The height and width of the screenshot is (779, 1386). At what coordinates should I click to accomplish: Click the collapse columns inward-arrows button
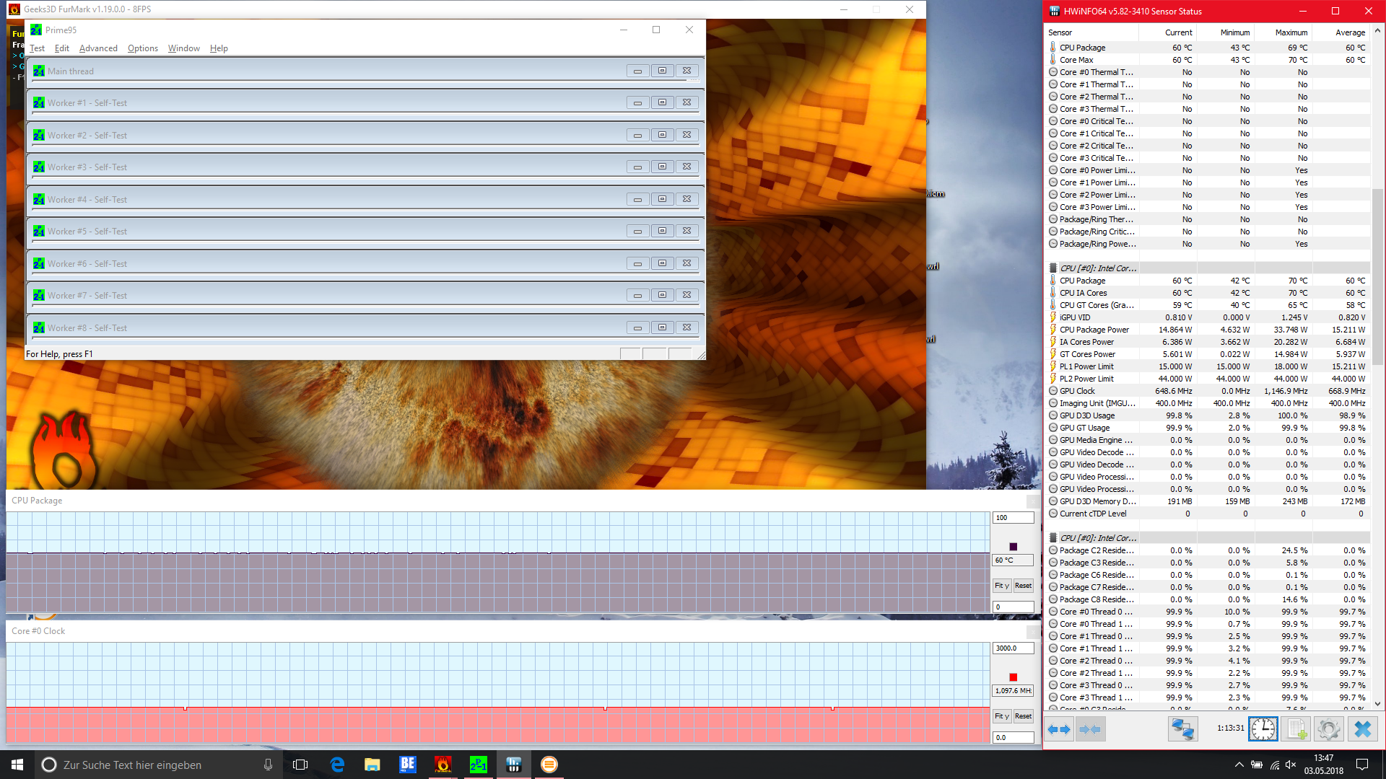[1090, 729]
